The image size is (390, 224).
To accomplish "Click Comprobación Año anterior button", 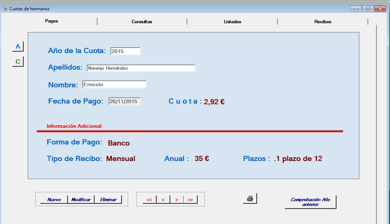I will 310,202.
